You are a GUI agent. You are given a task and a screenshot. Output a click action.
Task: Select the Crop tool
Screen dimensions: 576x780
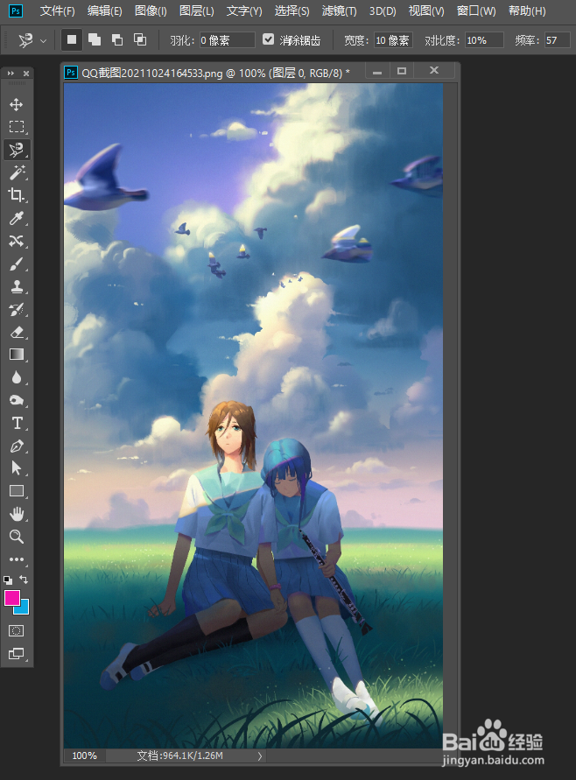coord(17,195)
